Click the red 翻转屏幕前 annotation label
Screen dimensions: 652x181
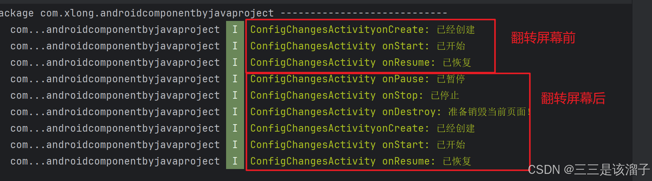click(x=543, y=38)
